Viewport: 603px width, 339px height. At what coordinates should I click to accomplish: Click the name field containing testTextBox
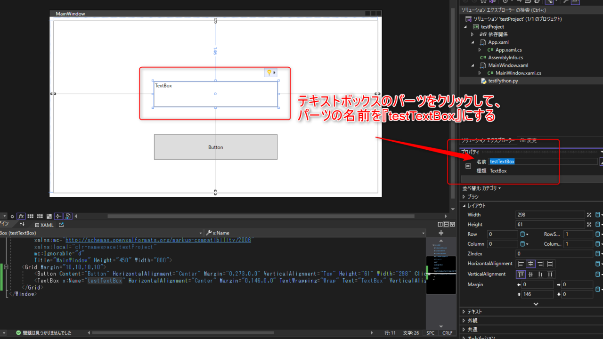pyautogui.click(x=543, y=161)
